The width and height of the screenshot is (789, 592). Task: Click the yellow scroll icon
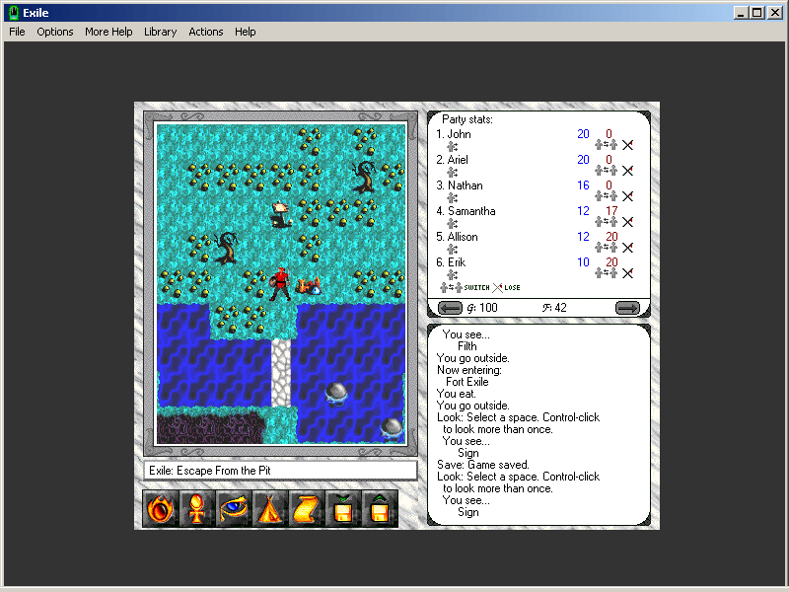click(307, 508)
